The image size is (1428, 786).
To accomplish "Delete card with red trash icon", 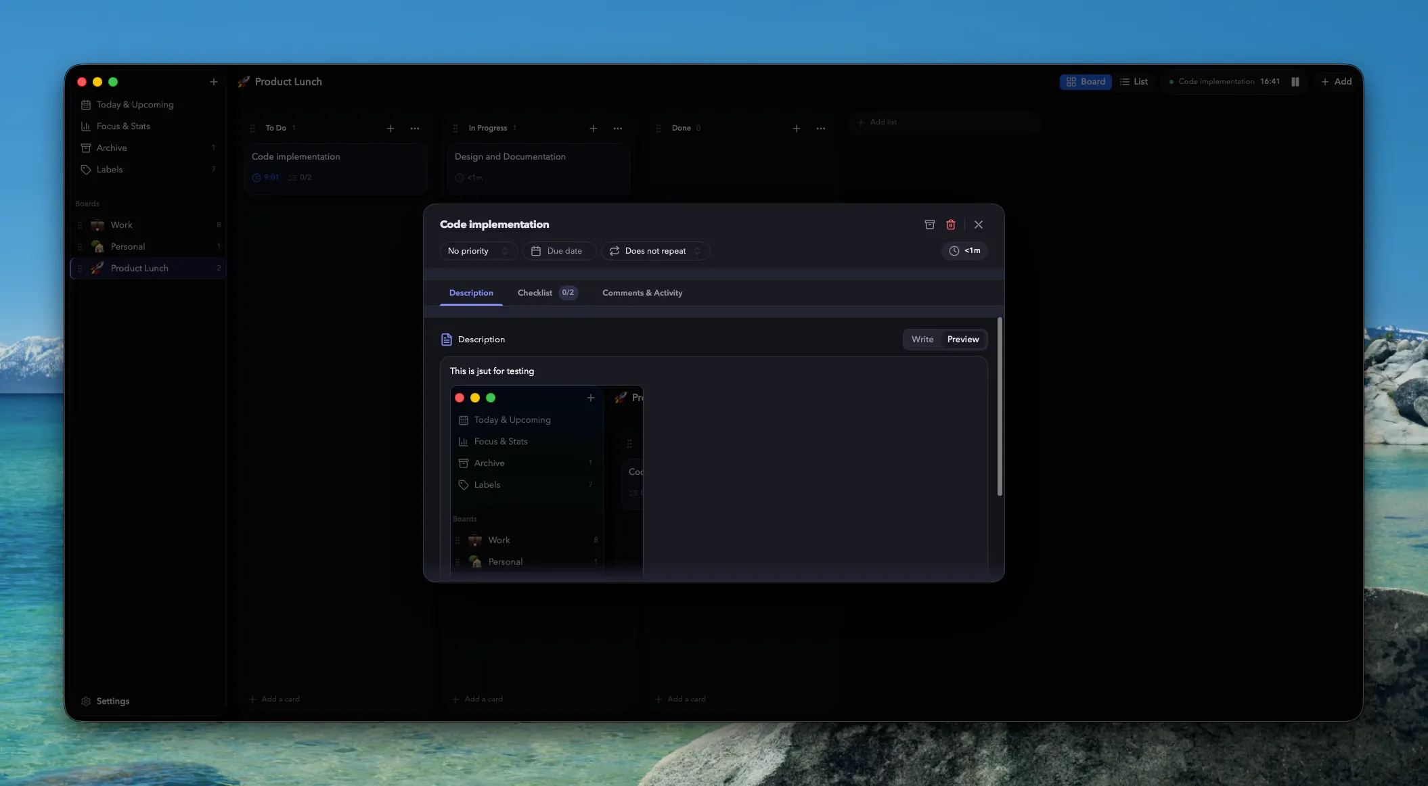I will [950, 225].
